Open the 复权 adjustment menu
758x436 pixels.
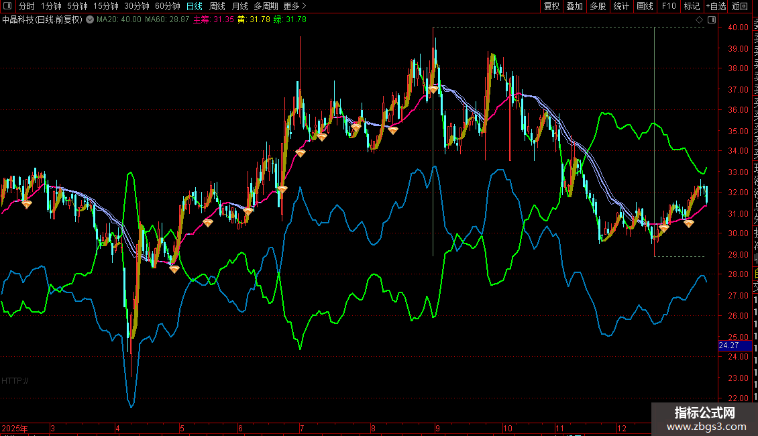click(551, 6)
